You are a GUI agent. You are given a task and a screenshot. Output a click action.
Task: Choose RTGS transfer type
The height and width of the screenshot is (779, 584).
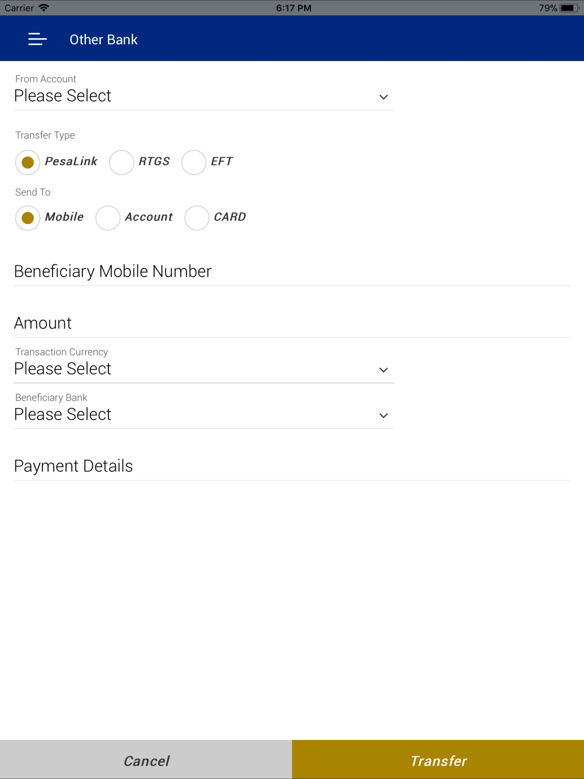pyautogui.click(x=121, y=162)
